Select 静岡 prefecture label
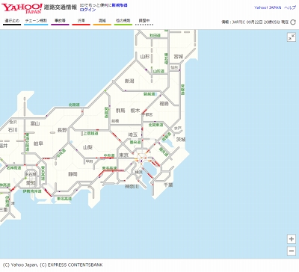Viewport: 299px width, 272px height. coord(73,174)
